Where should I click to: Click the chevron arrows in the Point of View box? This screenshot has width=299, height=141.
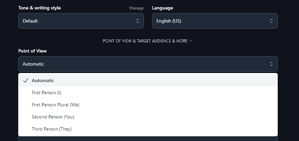[271, 64]
